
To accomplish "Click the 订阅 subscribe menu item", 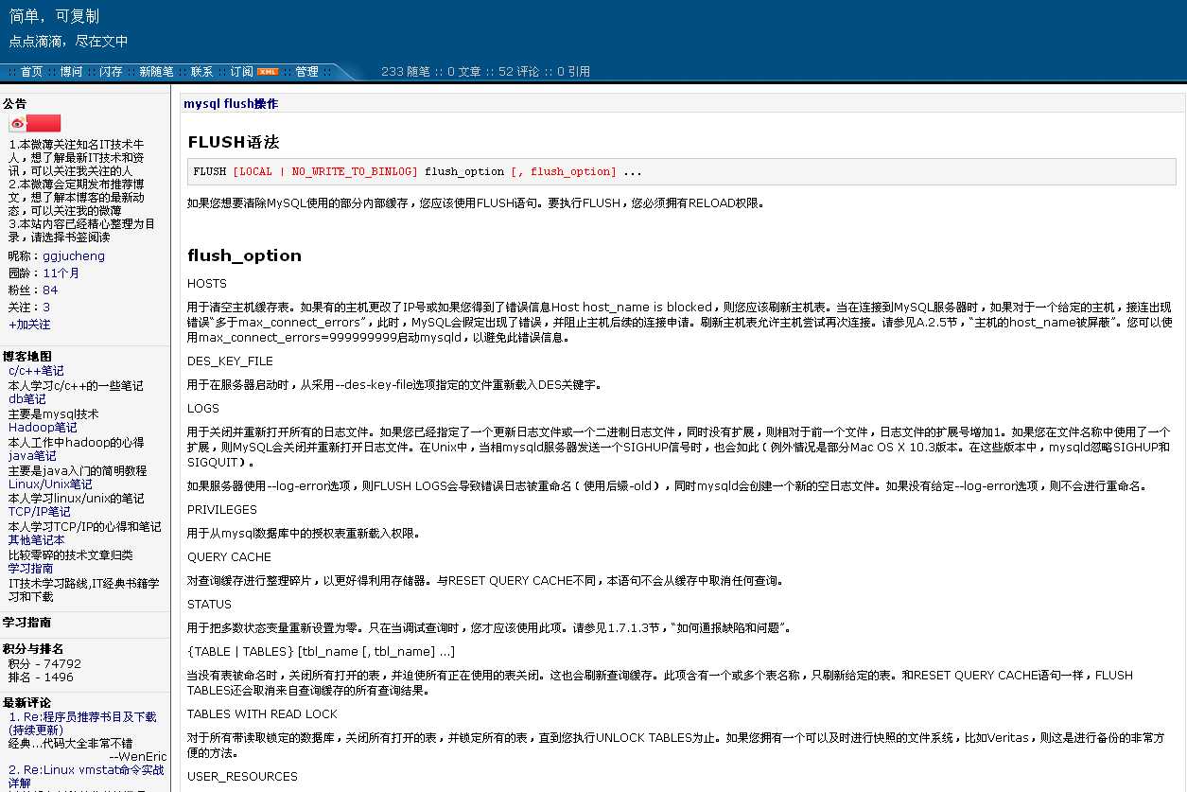I will click(x=241, y=72).
